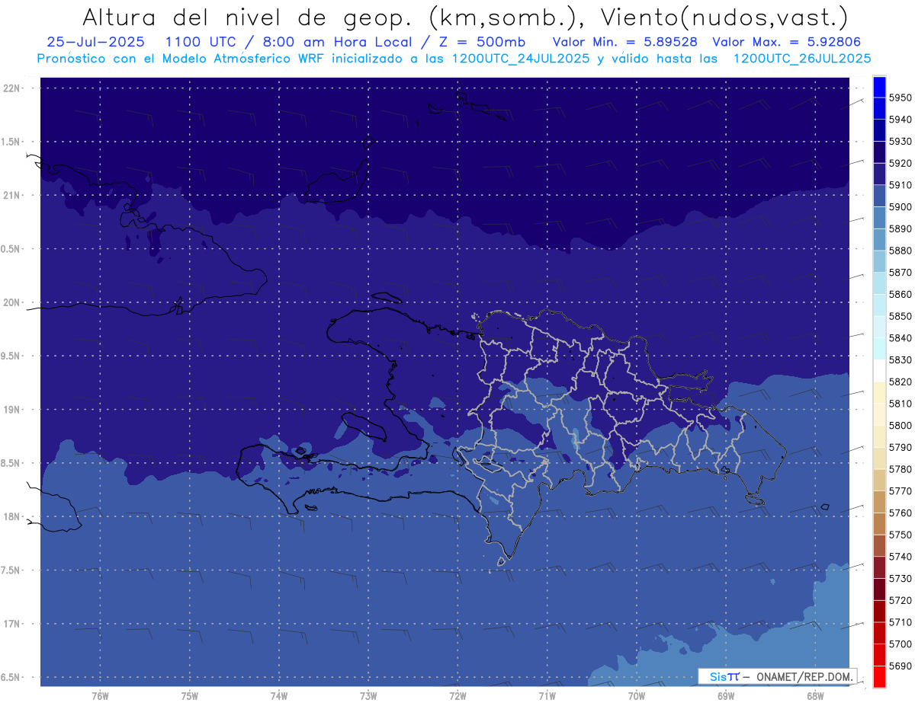Click the red swatch below legend value 5690
This screenshot has height=706, width=915.
point(879,676)
